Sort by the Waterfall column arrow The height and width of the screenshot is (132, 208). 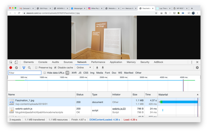(198, 95)
